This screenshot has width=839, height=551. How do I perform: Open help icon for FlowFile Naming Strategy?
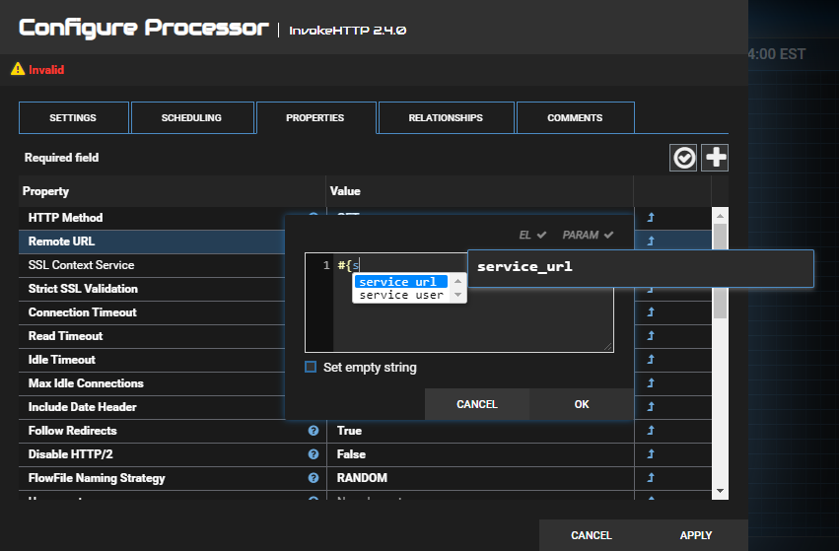(314, 478)
